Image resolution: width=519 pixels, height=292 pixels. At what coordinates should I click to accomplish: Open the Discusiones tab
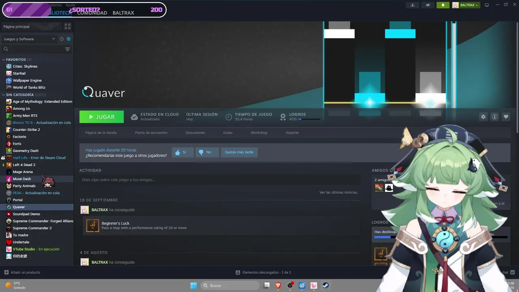[x=195, y=133]
